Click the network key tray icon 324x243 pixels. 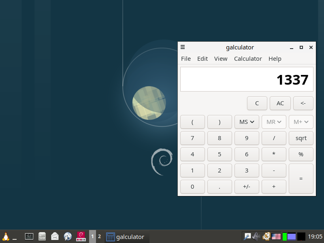(247, 237)
